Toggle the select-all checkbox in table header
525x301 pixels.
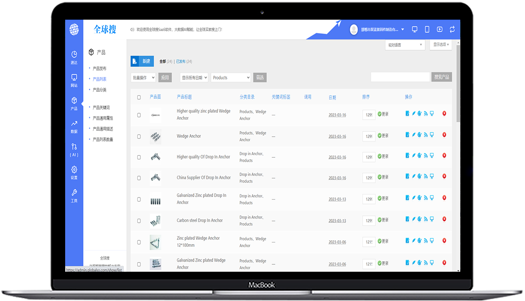[x=139, y=97]
